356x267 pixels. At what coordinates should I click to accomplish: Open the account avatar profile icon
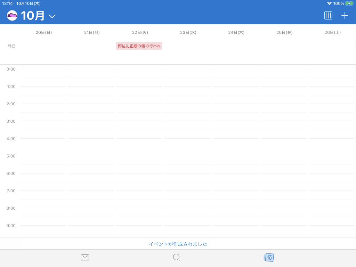[12, 15]
